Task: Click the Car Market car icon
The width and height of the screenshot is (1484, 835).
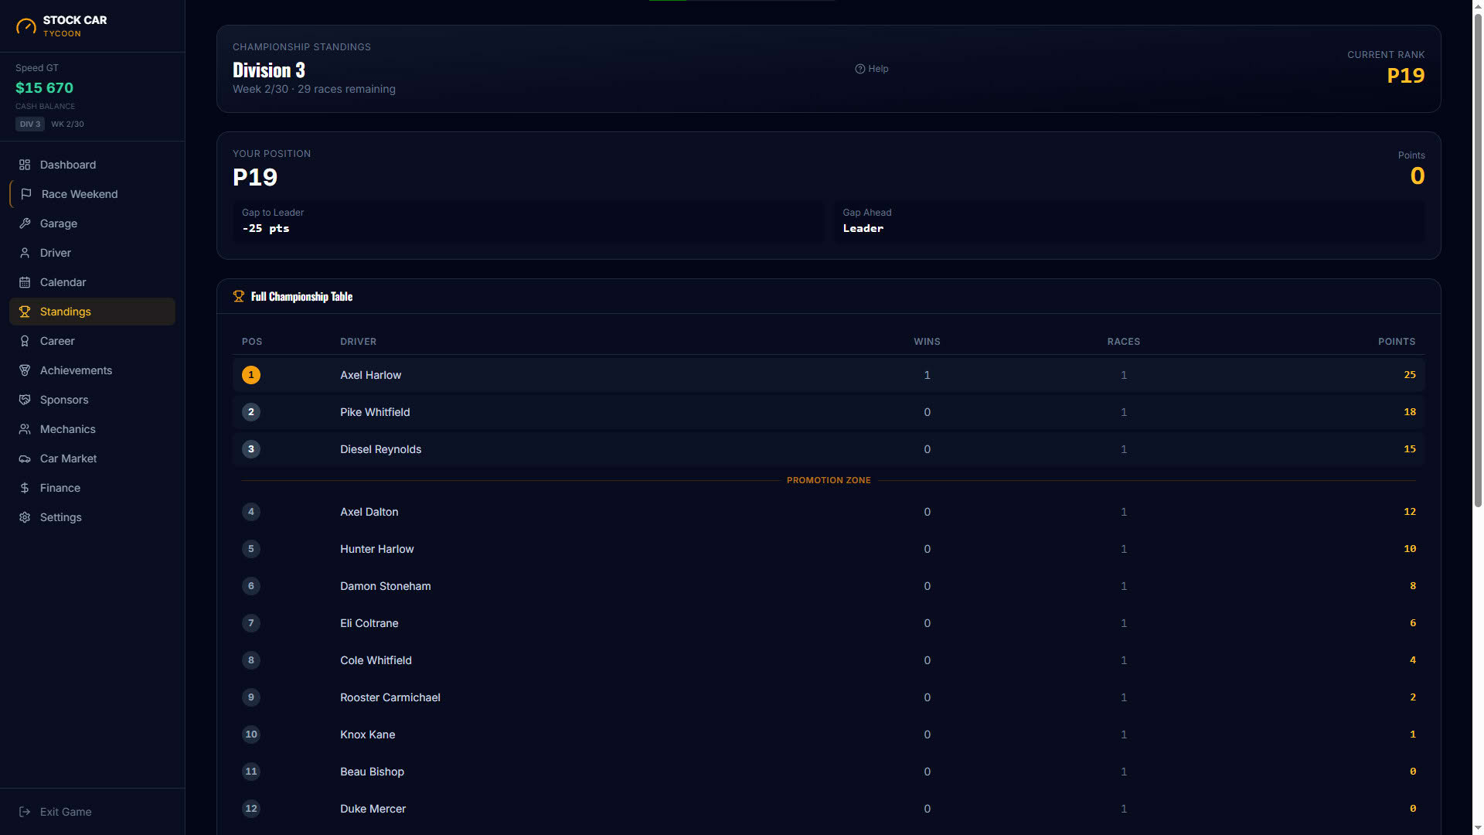Action: pos(25,458)
